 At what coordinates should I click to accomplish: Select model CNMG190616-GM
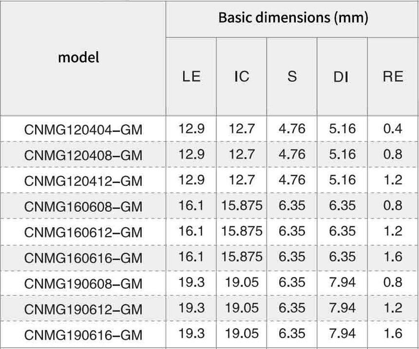click(83, 335)
